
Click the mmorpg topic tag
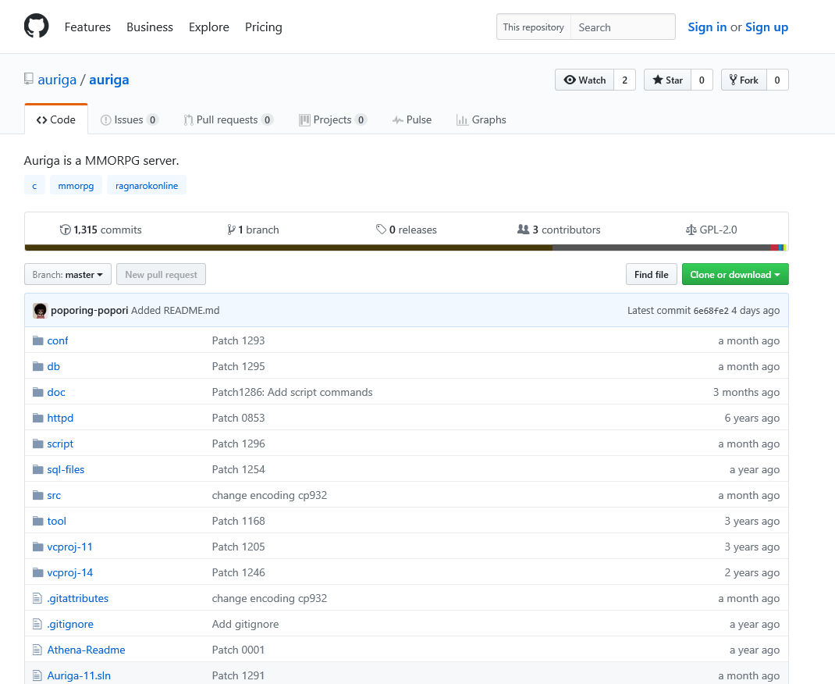[76, 185]
